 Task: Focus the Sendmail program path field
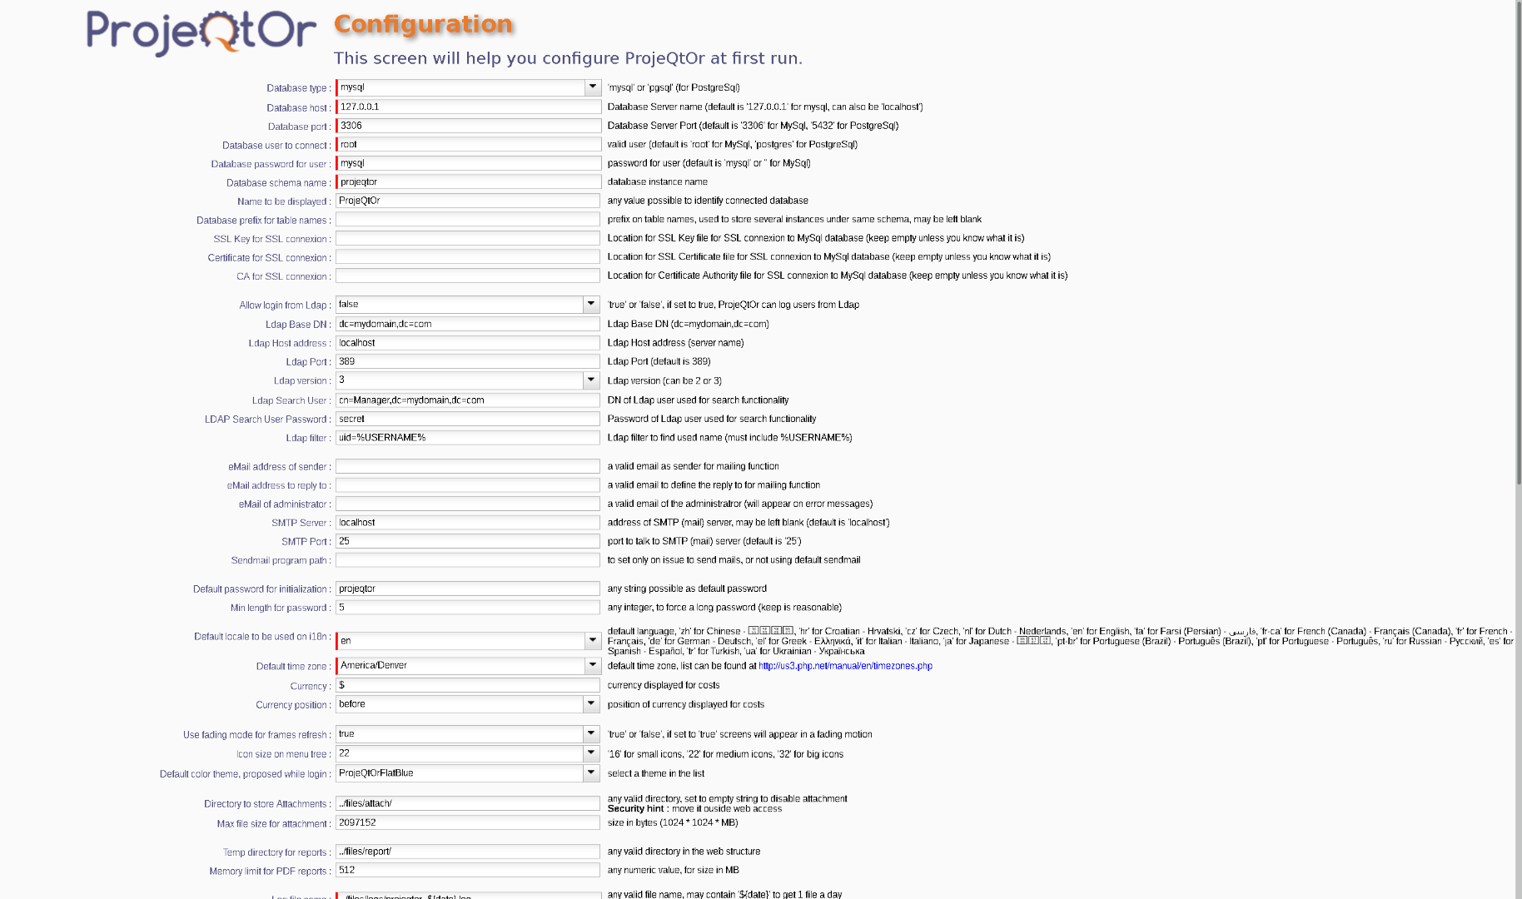point(468,560)
